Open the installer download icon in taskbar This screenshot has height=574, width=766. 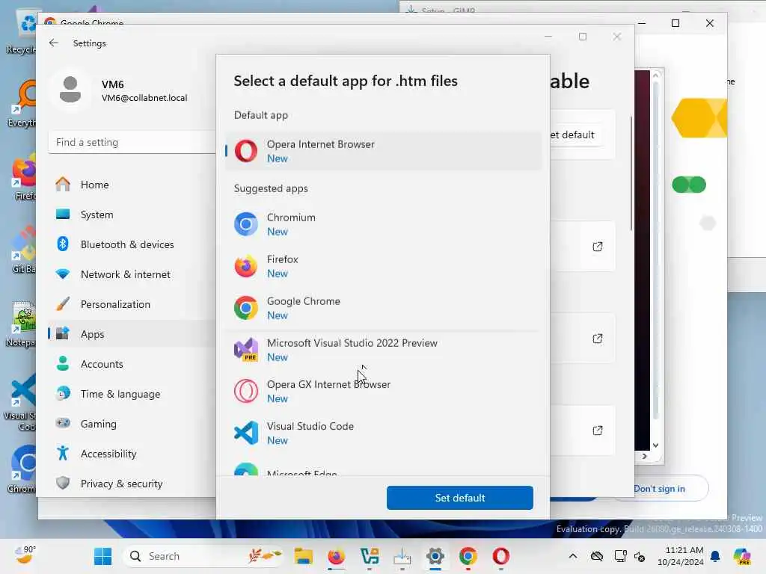402,556
